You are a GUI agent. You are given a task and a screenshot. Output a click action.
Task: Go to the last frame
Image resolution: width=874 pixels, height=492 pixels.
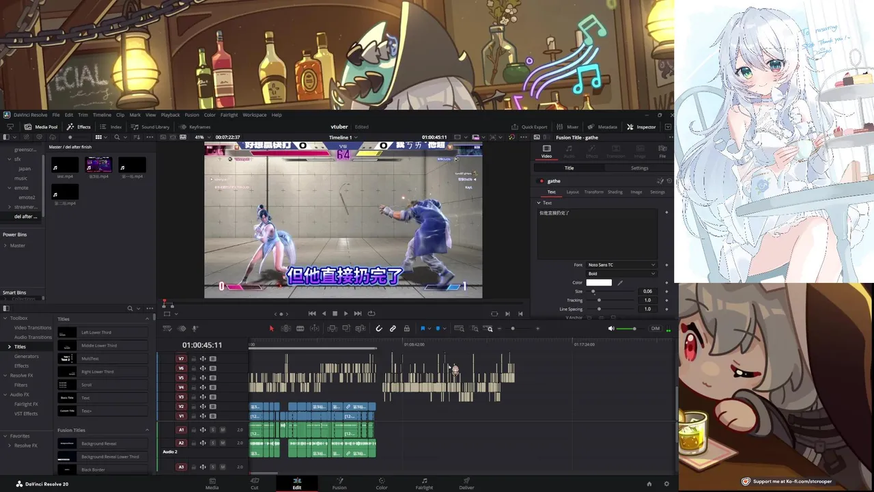tap(358, 314)
